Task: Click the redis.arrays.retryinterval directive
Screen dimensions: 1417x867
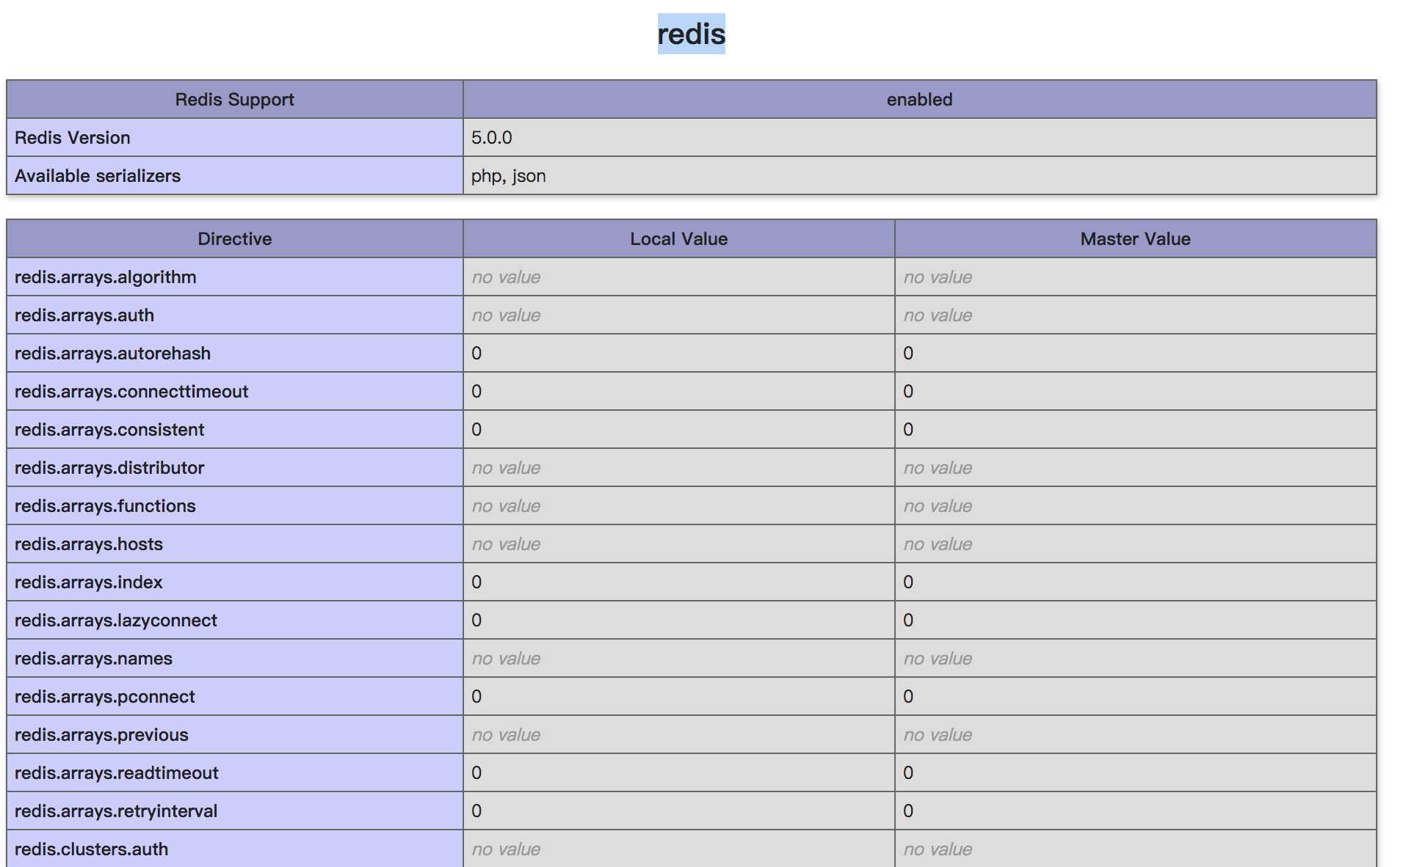Action: [115, 811]
